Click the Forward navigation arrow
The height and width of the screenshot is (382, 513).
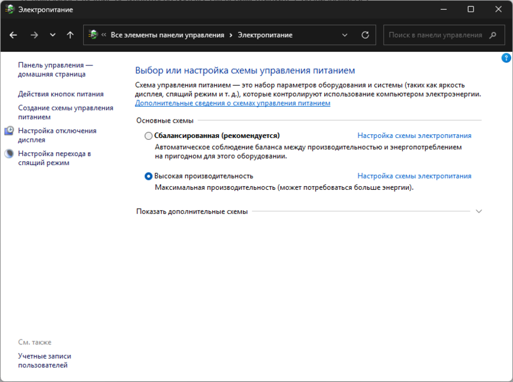tap(34, 35)
